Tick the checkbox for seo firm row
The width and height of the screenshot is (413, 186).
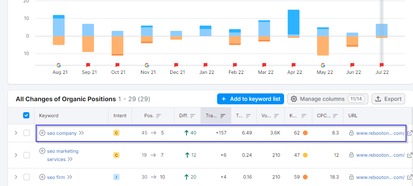(27, 177)
